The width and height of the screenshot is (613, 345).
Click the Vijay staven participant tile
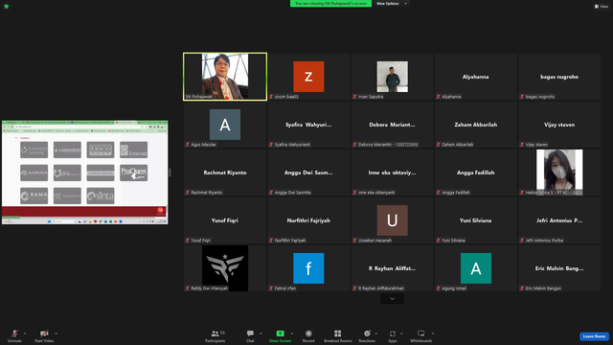click(x=559, y=125)
